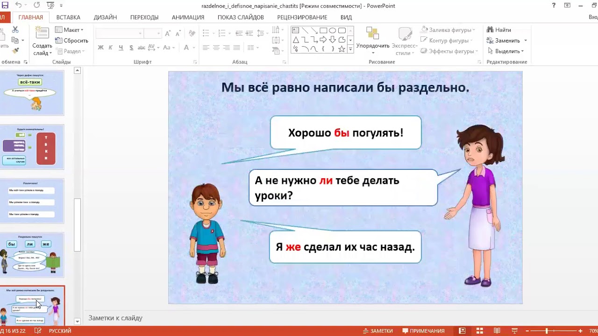Insert a text box shape
Image resolution: width=598 pixels, height=336 pixels.
295,31
